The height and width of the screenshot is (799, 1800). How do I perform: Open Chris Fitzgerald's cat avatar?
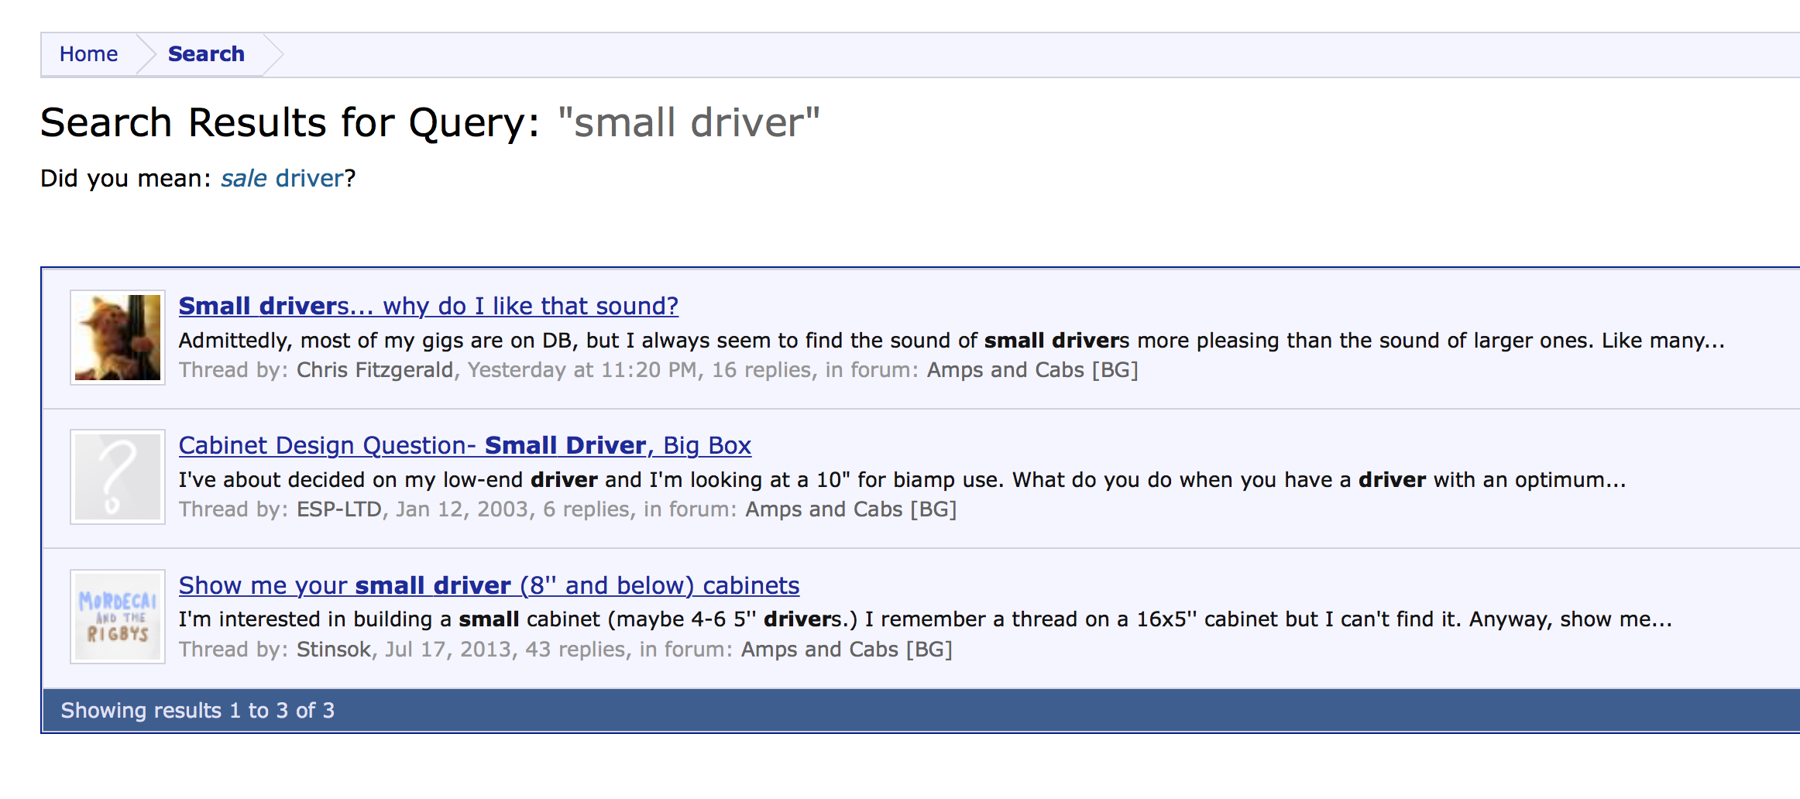click(x=118, y=338)
